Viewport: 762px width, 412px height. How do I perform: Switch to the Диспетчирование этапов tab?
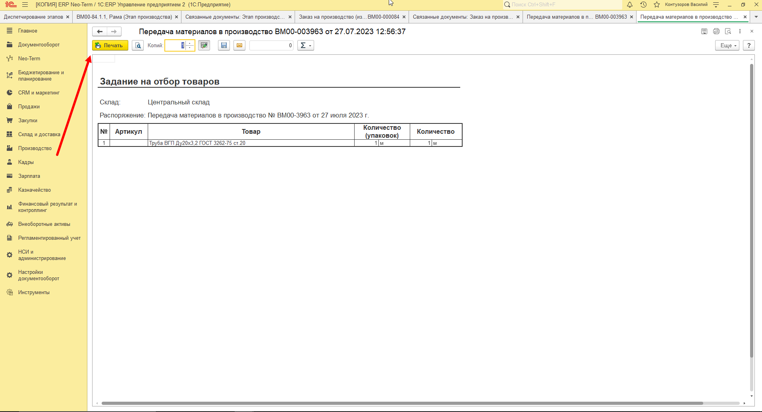[33, 17]
